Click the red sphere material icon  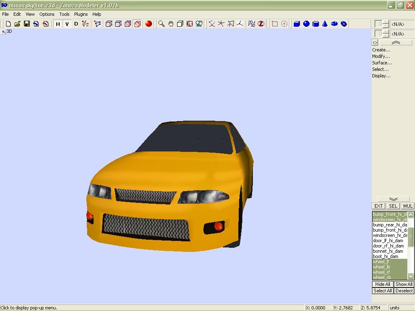(149, 24)
